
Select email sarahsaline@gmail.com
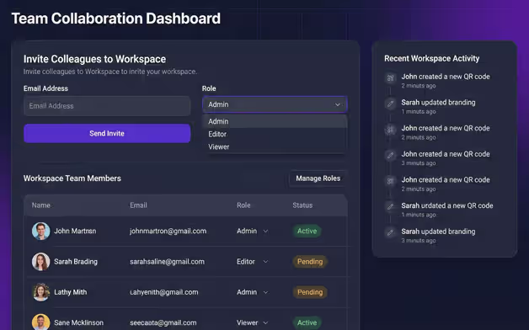167,262
